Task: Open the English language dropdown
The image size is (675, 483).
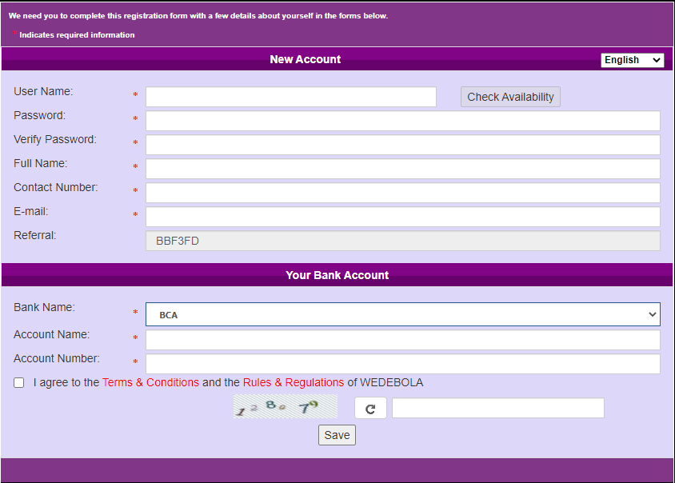Action: pos(632,60)
